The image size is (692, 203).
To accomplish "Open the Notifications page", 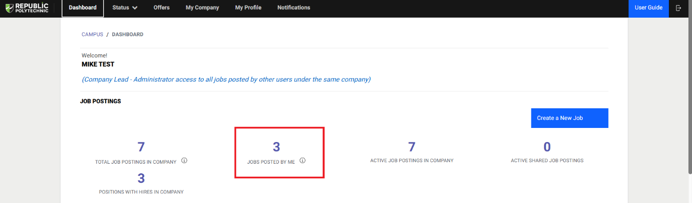I will (293, 8).
